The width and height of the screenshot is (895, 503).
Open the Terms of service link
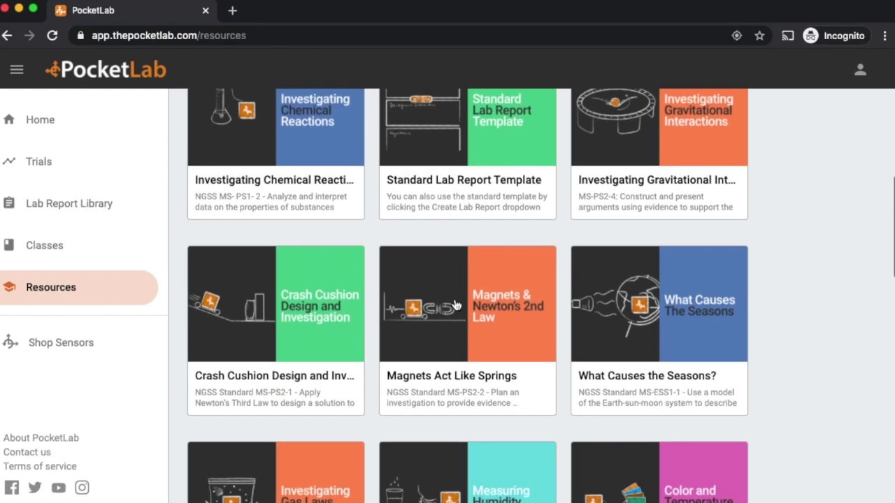[40, 466]
